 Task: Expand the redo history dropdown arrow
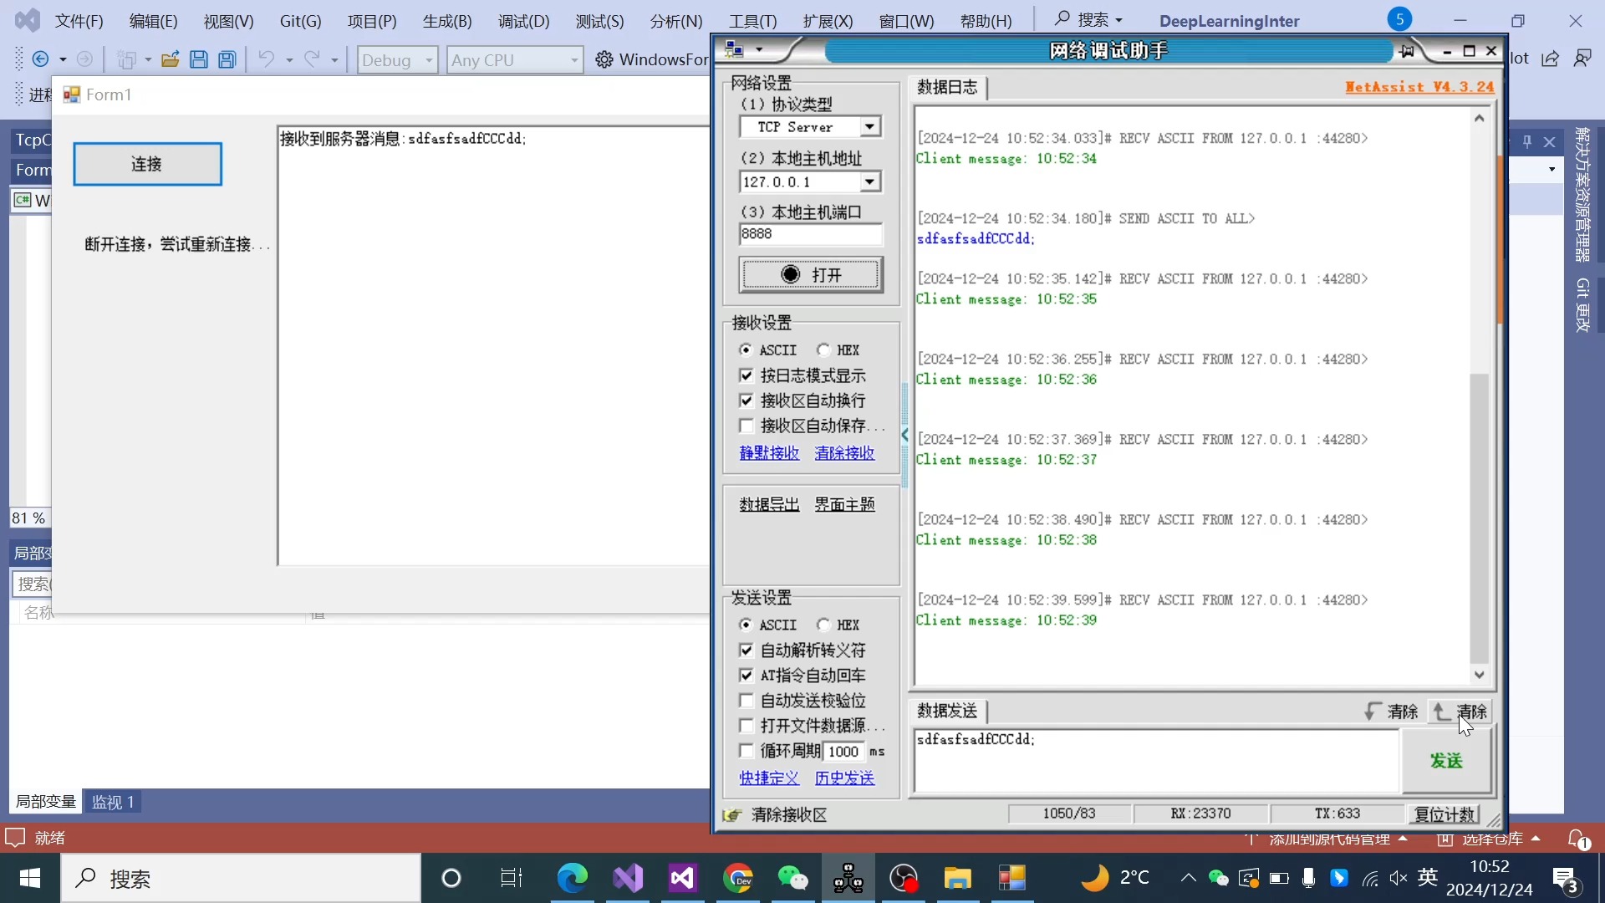click(x=334, y=60)
